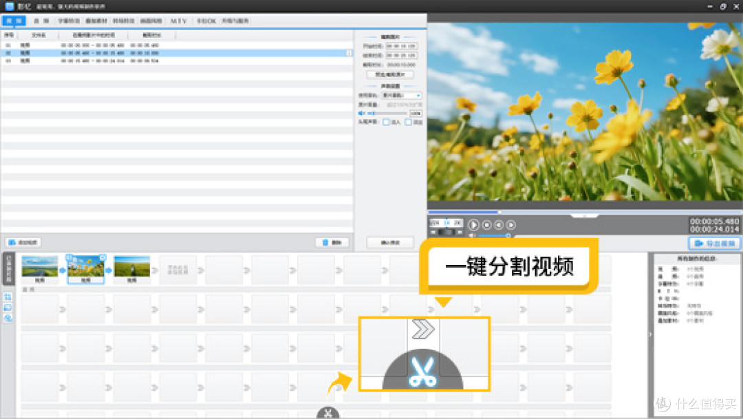Click the blue transition arrow after the first clip

[62, 270]
